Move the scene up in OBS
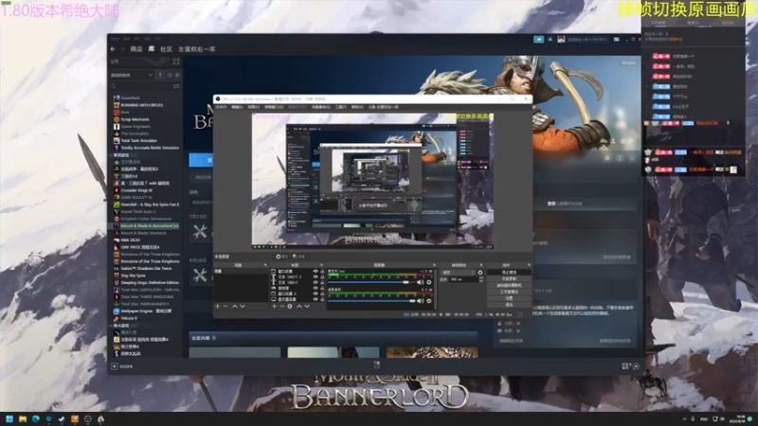Image resolution: width=758 pixels, height=426 pixels. click(x=234, y=306)
